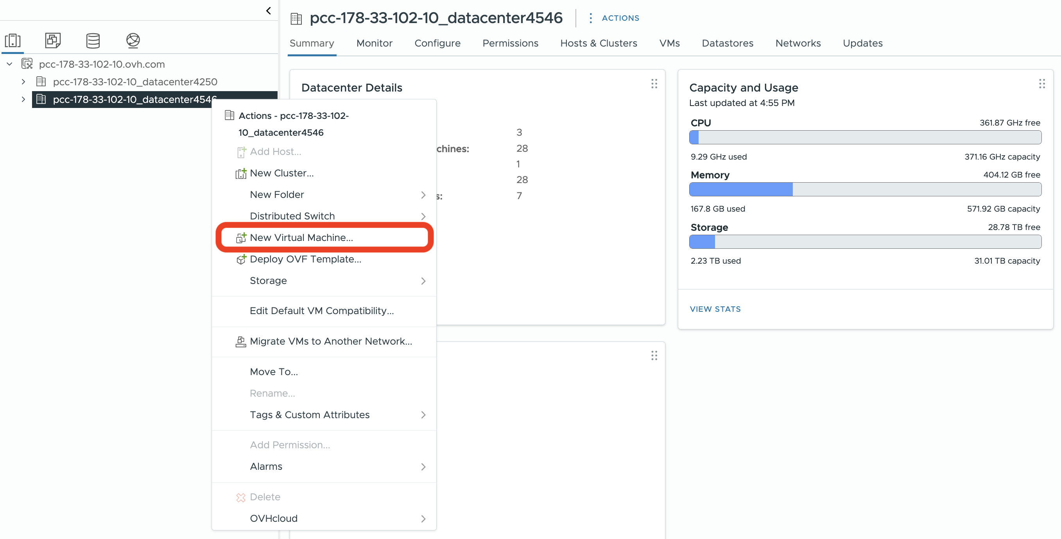1061x539 pixels.
Task: Select Move To... in the context menu
Action: 324,372
